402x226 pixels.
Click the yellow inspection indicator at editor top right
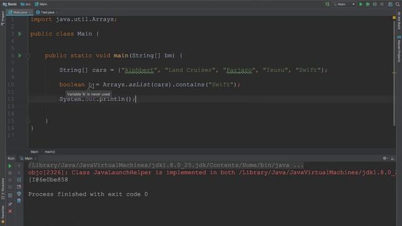tap(394, 18)
